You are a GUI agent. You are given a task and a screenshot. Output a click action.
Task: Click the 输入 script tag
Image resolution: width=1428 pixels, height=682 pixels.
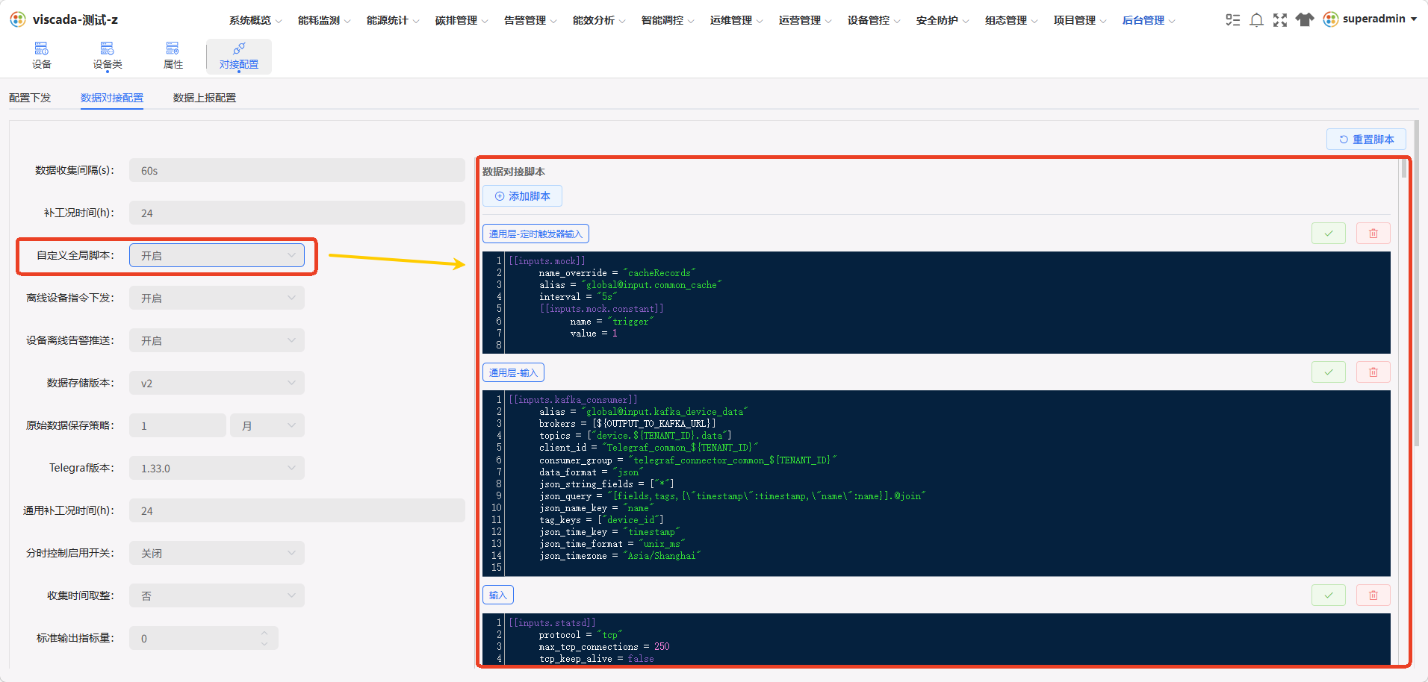click(x=498, y=595)
